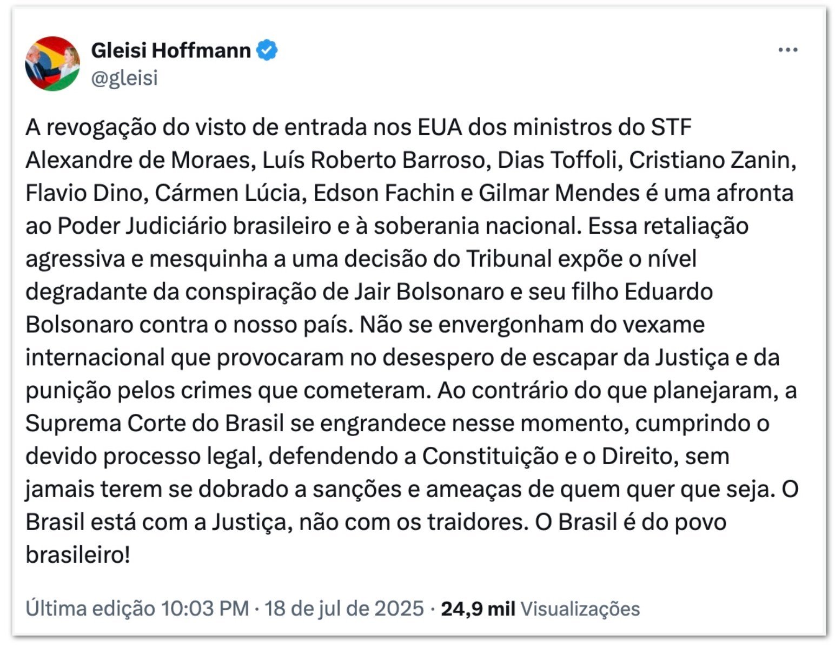
Task: Open the @gleisi handle link
Action: point(124,78)
